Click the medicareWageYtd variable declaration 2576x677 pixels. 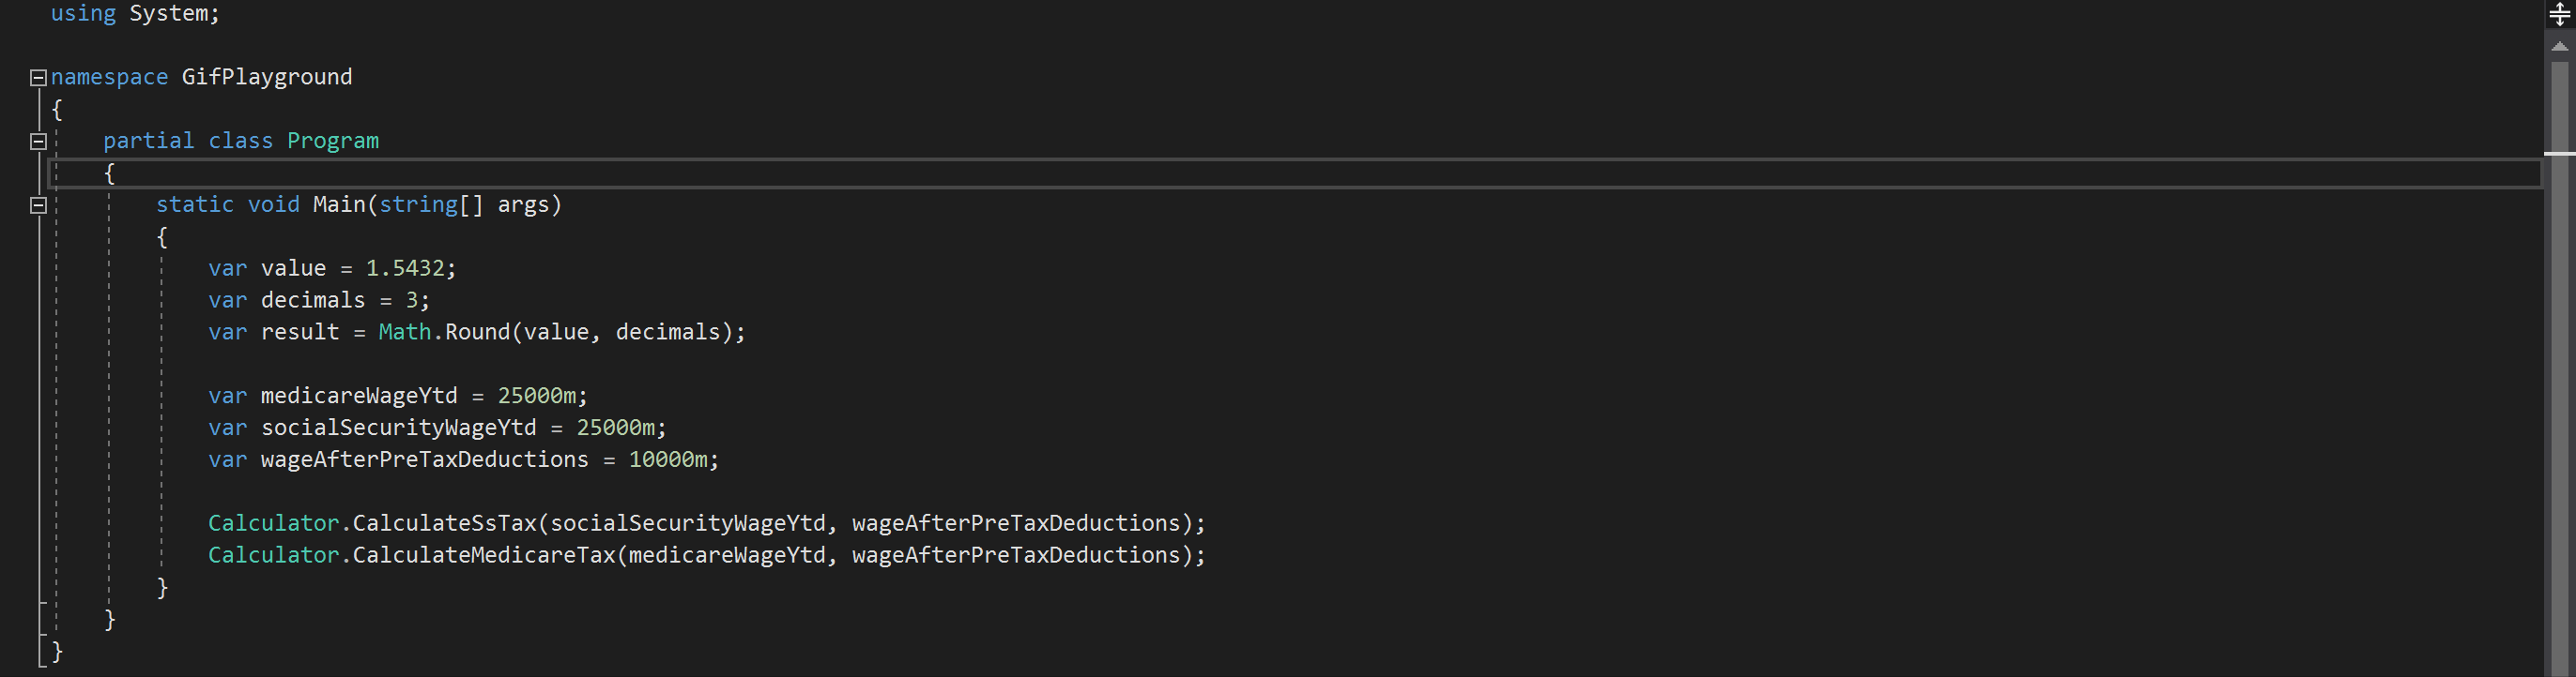click(x=358, y=396)
